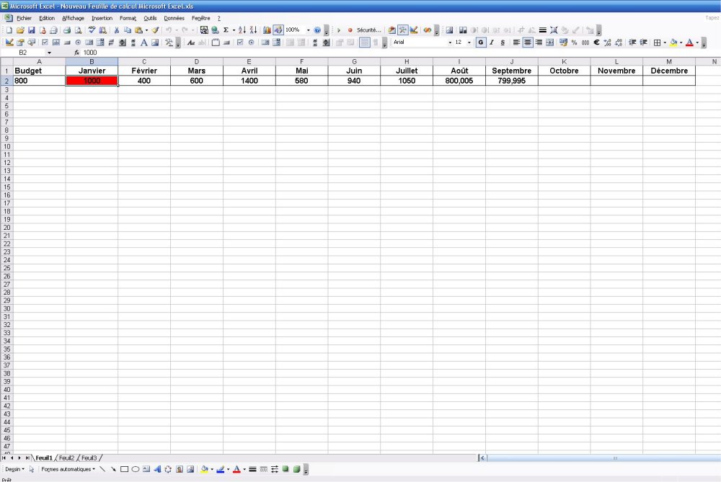Toggle bold formatting with the G button
This screenshot has height=482, width=721.
[x=481, y=43]
